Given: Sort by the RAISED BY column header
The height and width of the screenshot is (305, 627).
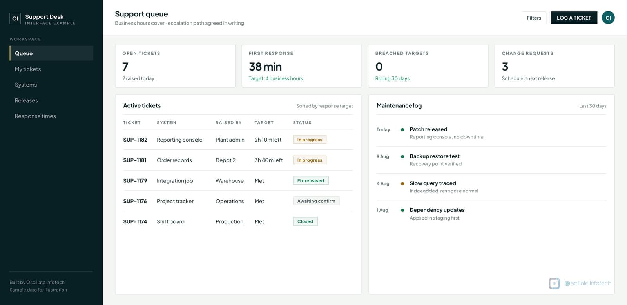Looking at the screenshot, I should click(x=228, y=123).
